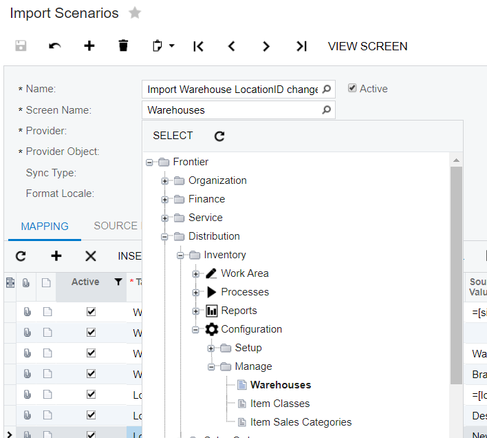Viewport: 487px width, 438px height.
Task: Uncheck Active in the first mapping row
Action: click(91, 311)
